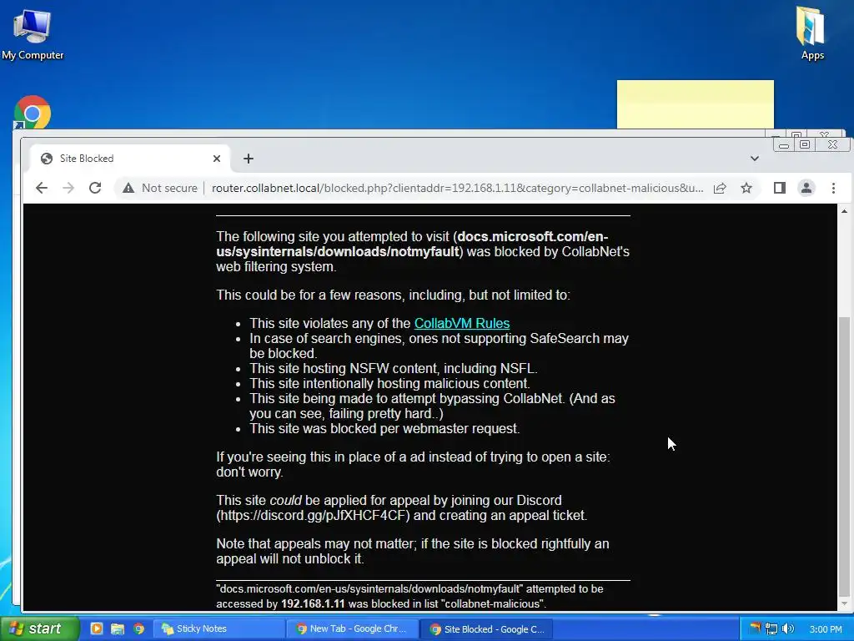
Task: Open the Chrome side panel
Action: [x=780, y=188]
